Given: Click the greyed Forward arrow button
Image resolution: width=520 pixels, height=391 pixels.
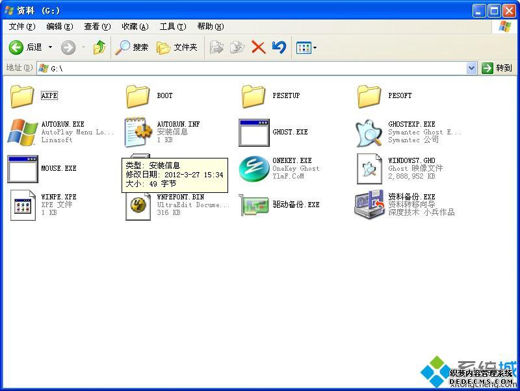Looking at the screenshot, I should 68,47.
